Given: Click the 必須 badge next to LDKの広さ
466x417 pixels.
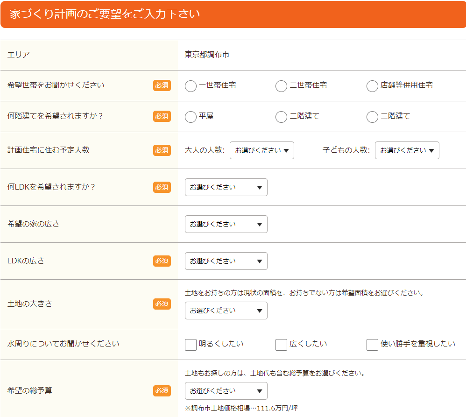Looking at the screenshot, I should click(x=162, y=261).
